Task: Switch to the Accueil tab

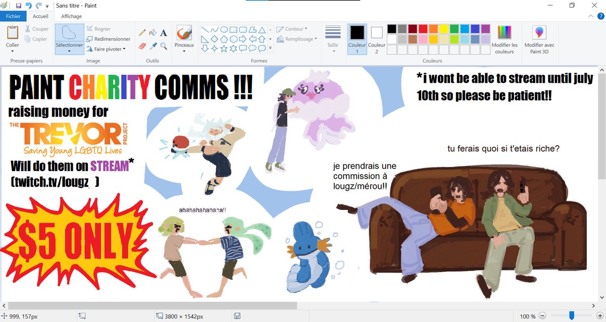Action: pyautogui.click(x=40, y=16)
